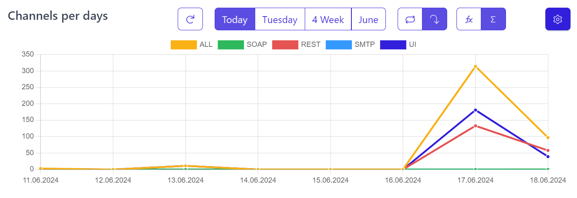Open chart settings gear button
577x198 pixels.
click(x=558, y=19)
